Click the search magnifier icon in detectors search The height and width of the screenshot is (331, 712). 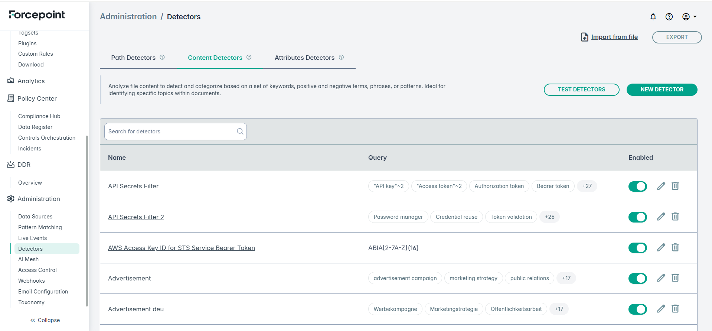[x=240, y=132]
